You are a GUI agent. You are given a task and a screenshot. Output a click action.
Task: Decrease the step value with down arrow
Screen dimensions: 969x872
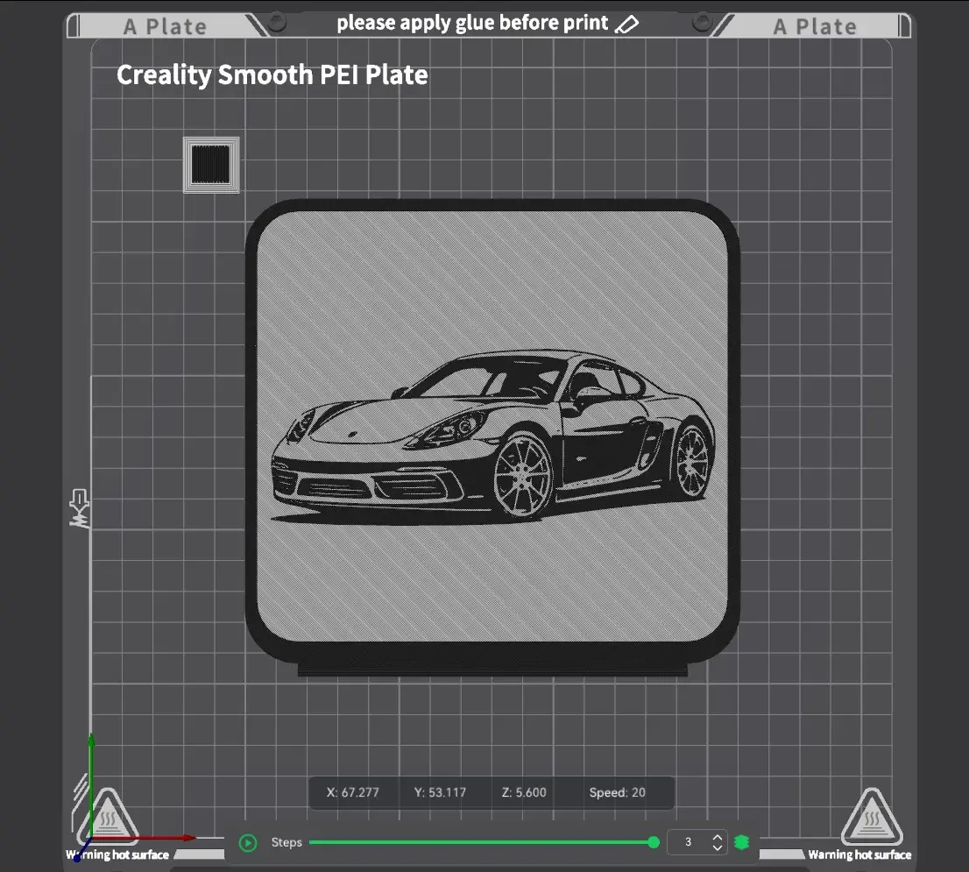coord(718,847)
